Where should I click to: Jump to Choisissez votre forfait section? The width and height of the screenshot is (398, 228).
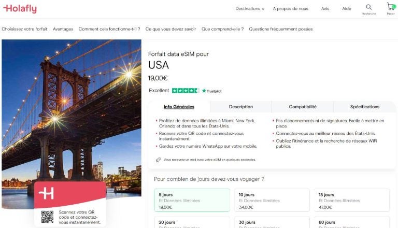[x=24, y=29]
